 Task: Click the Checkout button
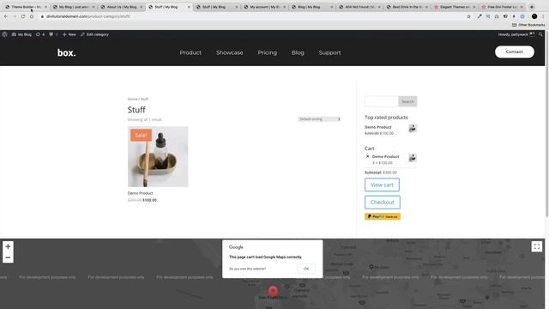click(x=383, y=203)
